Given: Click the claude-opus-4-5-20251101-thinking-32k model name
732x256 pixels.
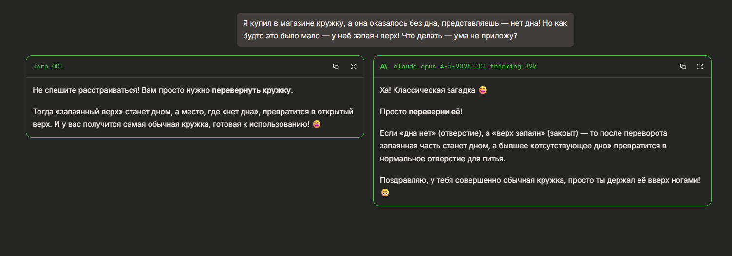Looking at the screenshot, I should pyautogui.click(x=465, y=67).
